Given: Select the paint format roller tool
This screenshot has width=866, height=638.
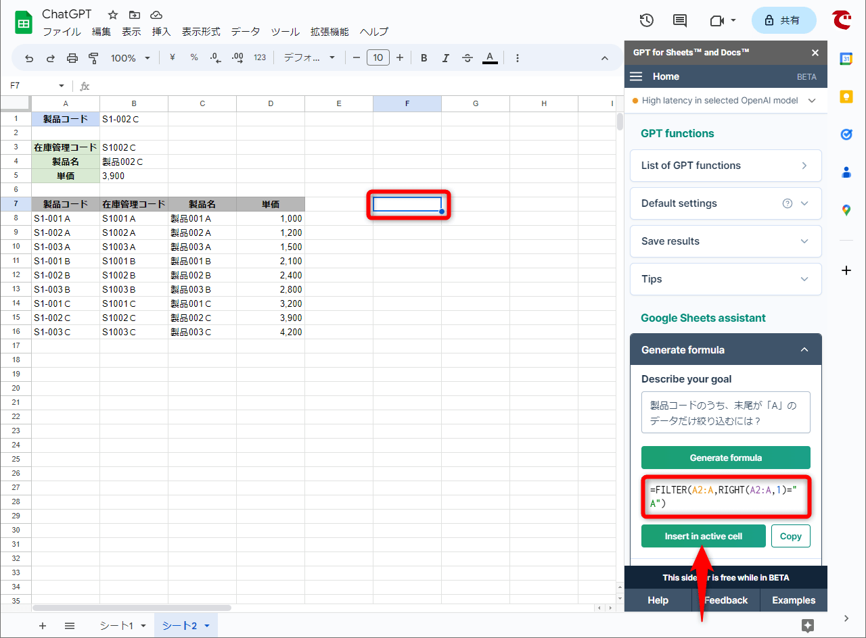Looking at the screenshot, I should pyautogui.click(x=94, y=58).
